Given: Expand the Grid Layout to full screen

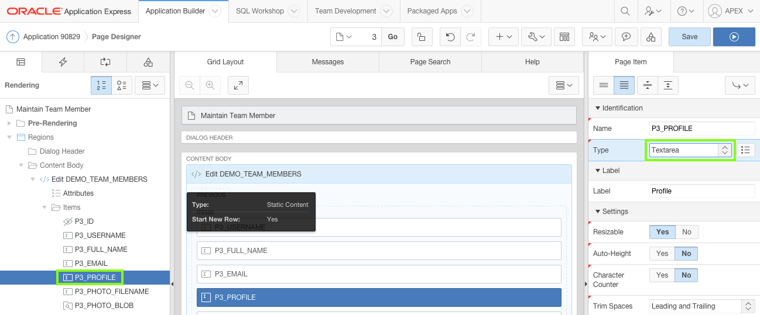Looking at the screenshot, I should (x=238, y=85).
